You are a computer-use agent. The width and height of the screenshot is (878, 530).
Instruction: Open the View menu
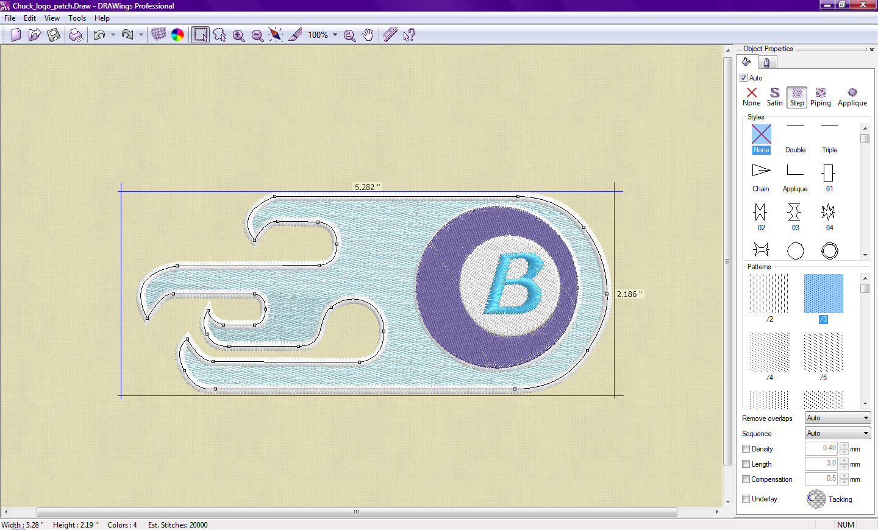point(52,18)
